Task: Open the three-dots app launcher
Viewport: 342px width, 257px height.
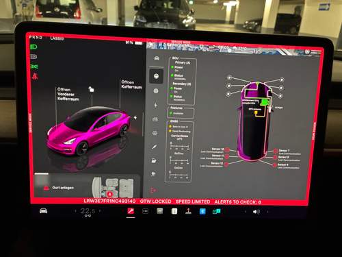Action: [x=145, y=211]
